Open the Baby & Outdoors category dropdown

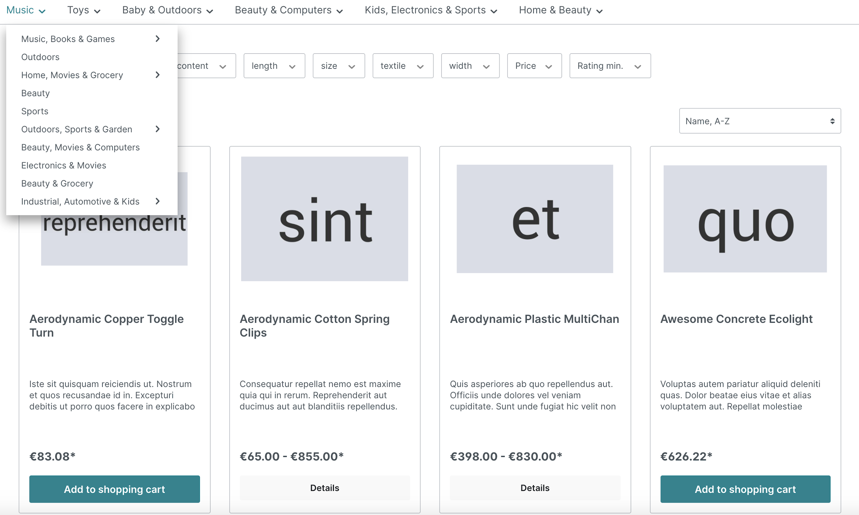pos(169,10)
